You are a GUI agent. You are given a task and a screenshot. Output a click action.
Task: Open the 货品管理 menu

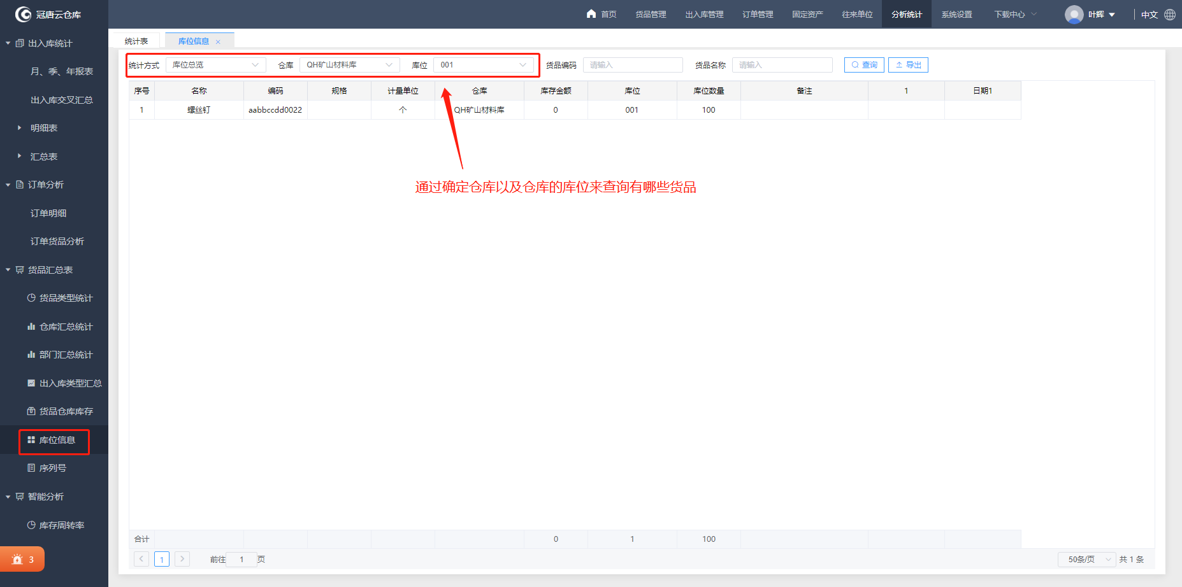[x=651, y=14]
